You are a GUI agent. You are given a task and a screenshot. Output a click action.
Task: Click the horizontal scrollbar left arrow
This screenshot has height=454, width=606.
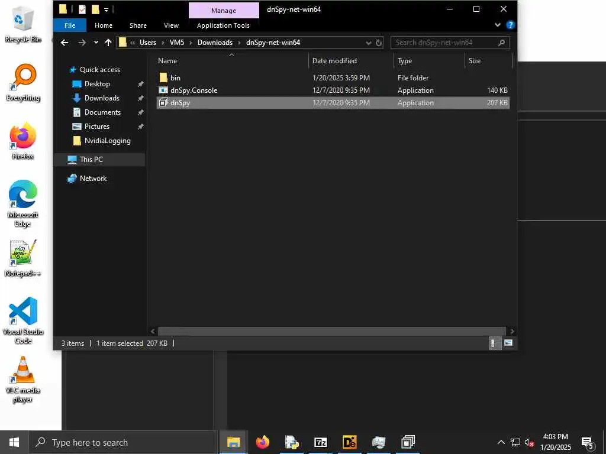pyautogui.click(x=153, y=331)
